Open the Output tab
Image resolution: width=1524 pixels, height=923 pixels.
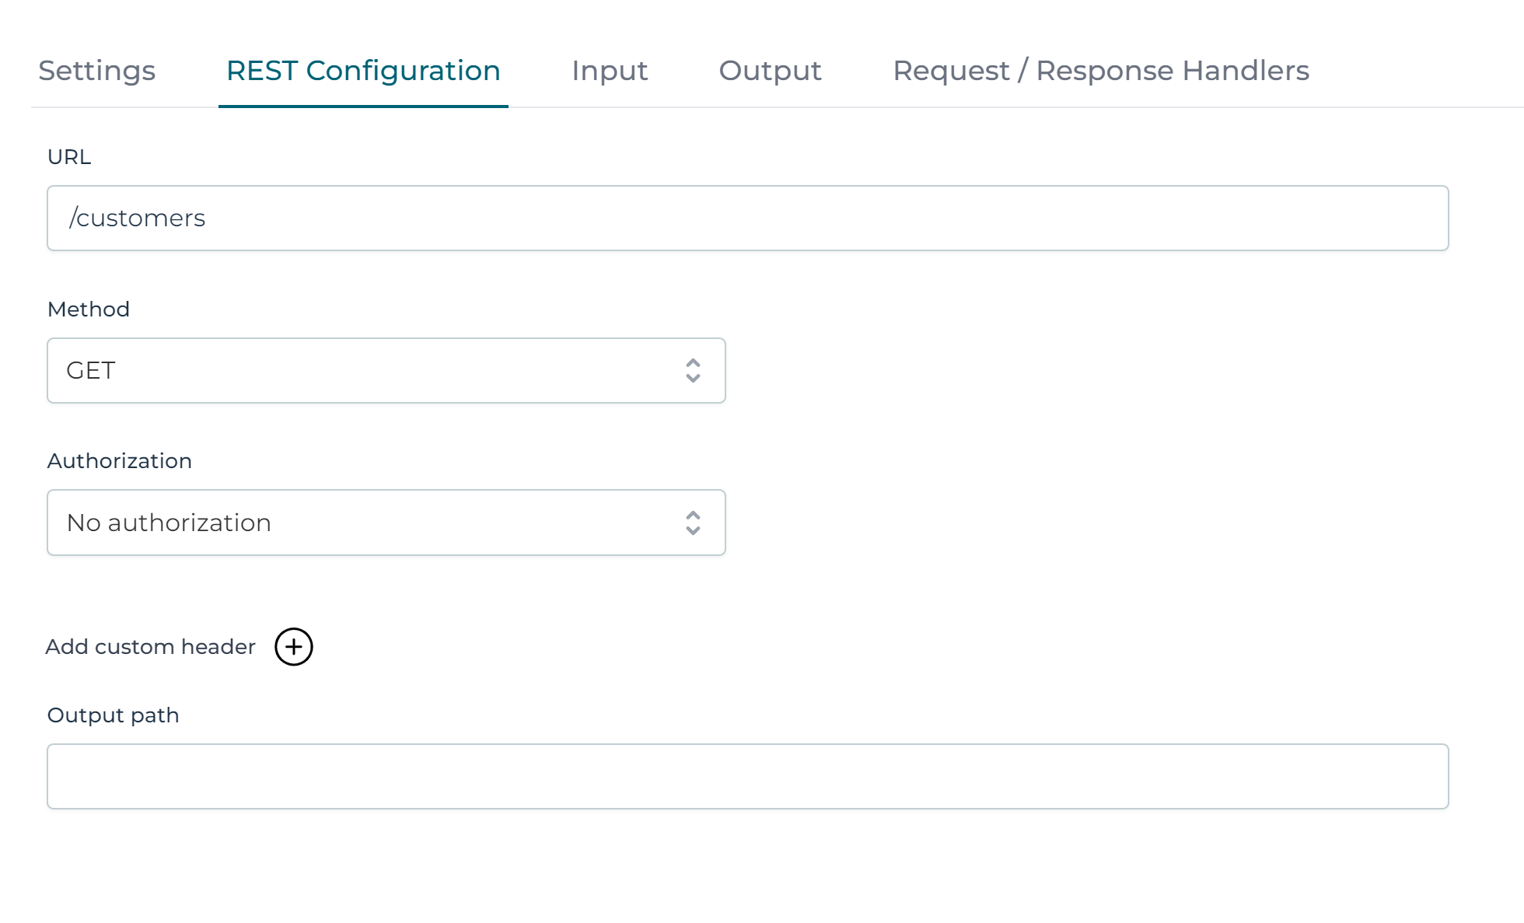tap(770, 71)
